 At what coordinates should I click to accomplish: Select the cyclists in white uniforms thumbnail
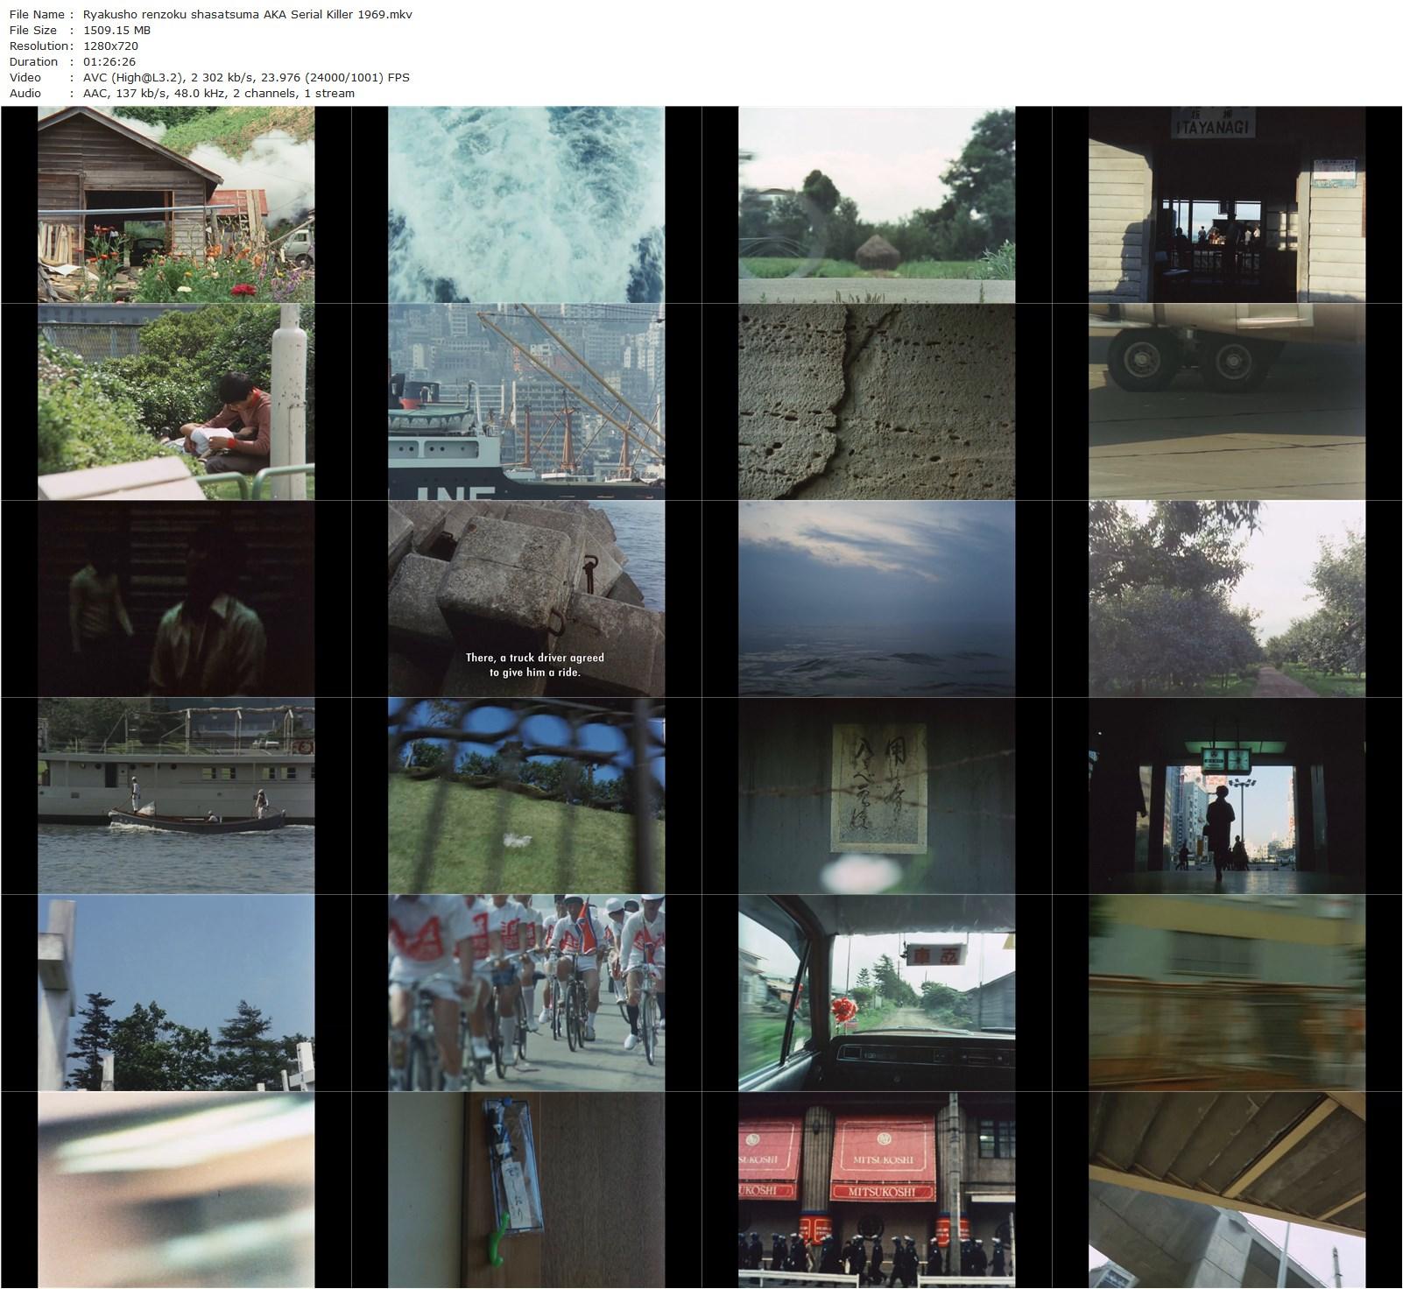[x=526, y=993]
